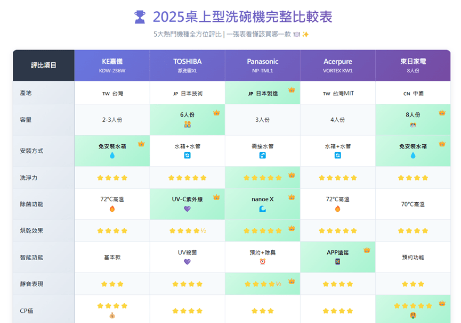Click the refresh icon under Panasonic 需接水管

(x=263, y=155)
